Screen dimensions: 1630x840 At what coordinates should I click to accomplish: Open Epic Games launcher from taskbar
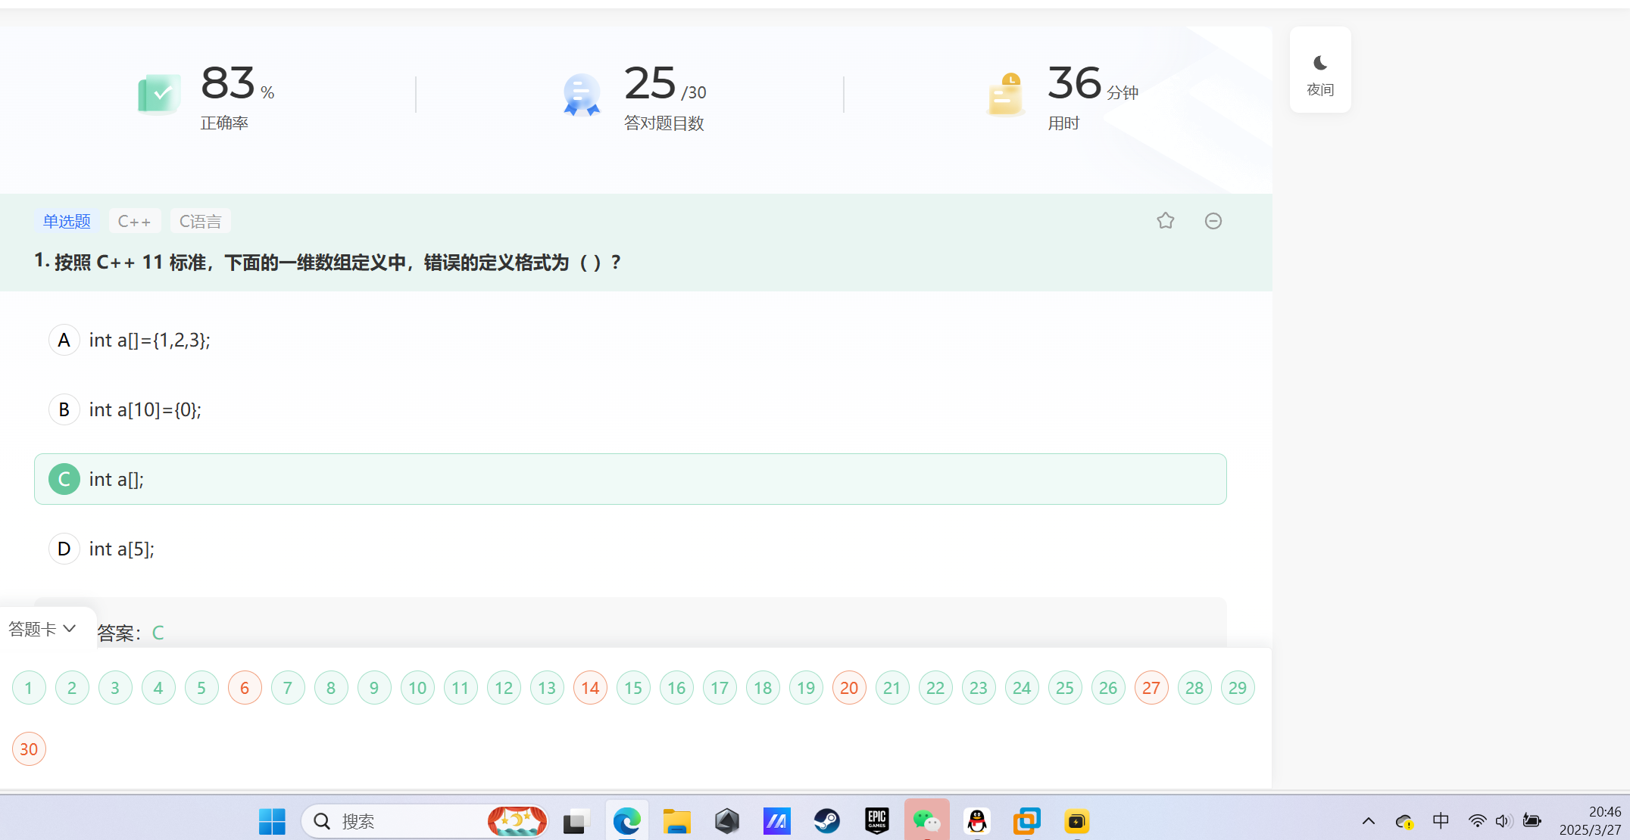876,821
